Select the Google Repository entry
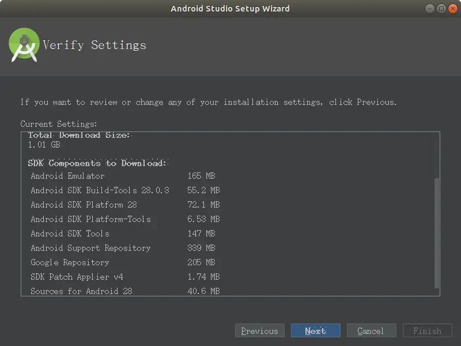Image resolution: width=461 pixels, height=346 pixels. [x=70, y=262]
